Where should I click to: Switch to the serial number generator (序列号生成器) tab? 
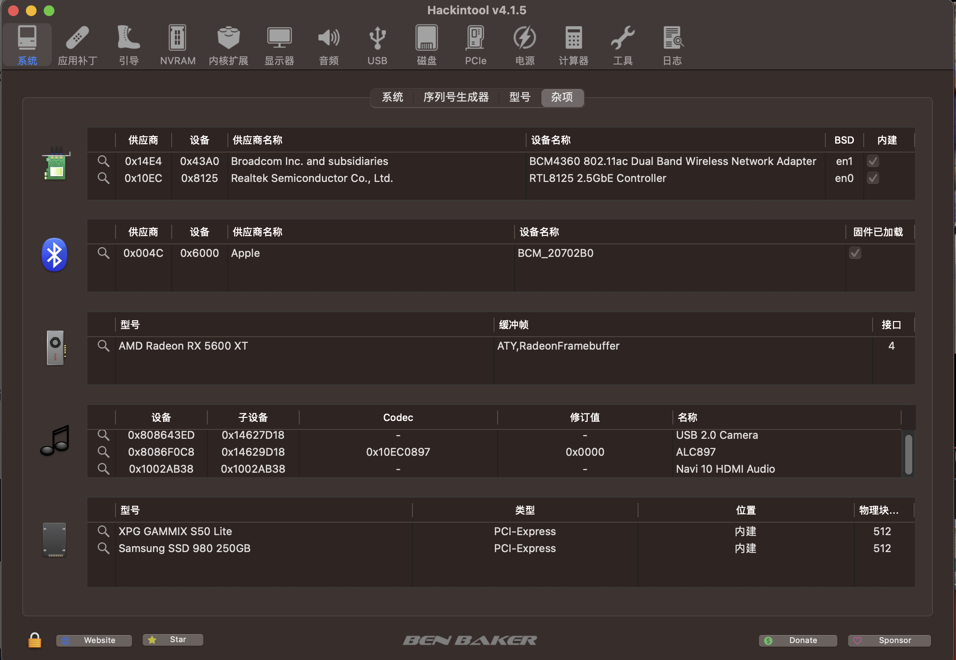[456, 97]
